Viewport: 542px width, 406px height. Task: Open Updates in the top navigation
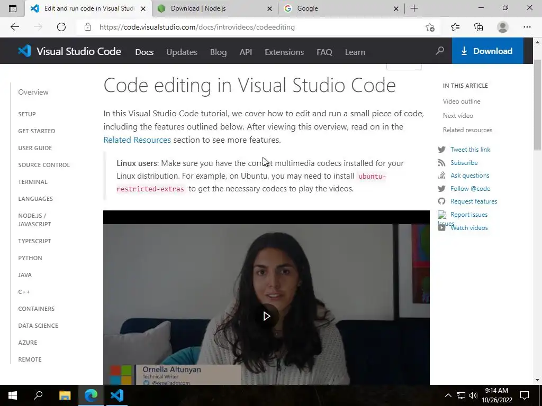tap(182, 52)
